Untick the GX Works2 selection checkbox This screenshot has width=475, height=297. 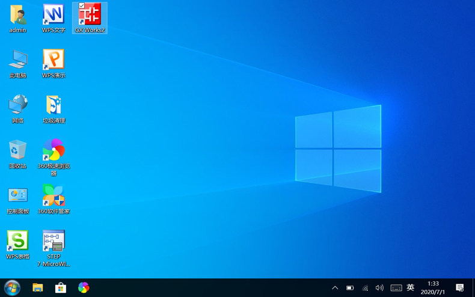(82, 5)
